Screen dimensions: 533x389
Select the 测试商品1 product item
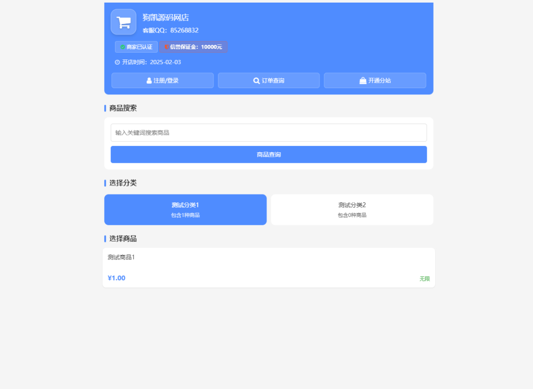pyautogui.click(x=268, y=266)
